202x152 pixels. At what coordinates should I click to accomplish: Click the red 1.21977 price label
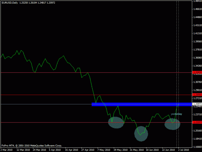[197, 122]
